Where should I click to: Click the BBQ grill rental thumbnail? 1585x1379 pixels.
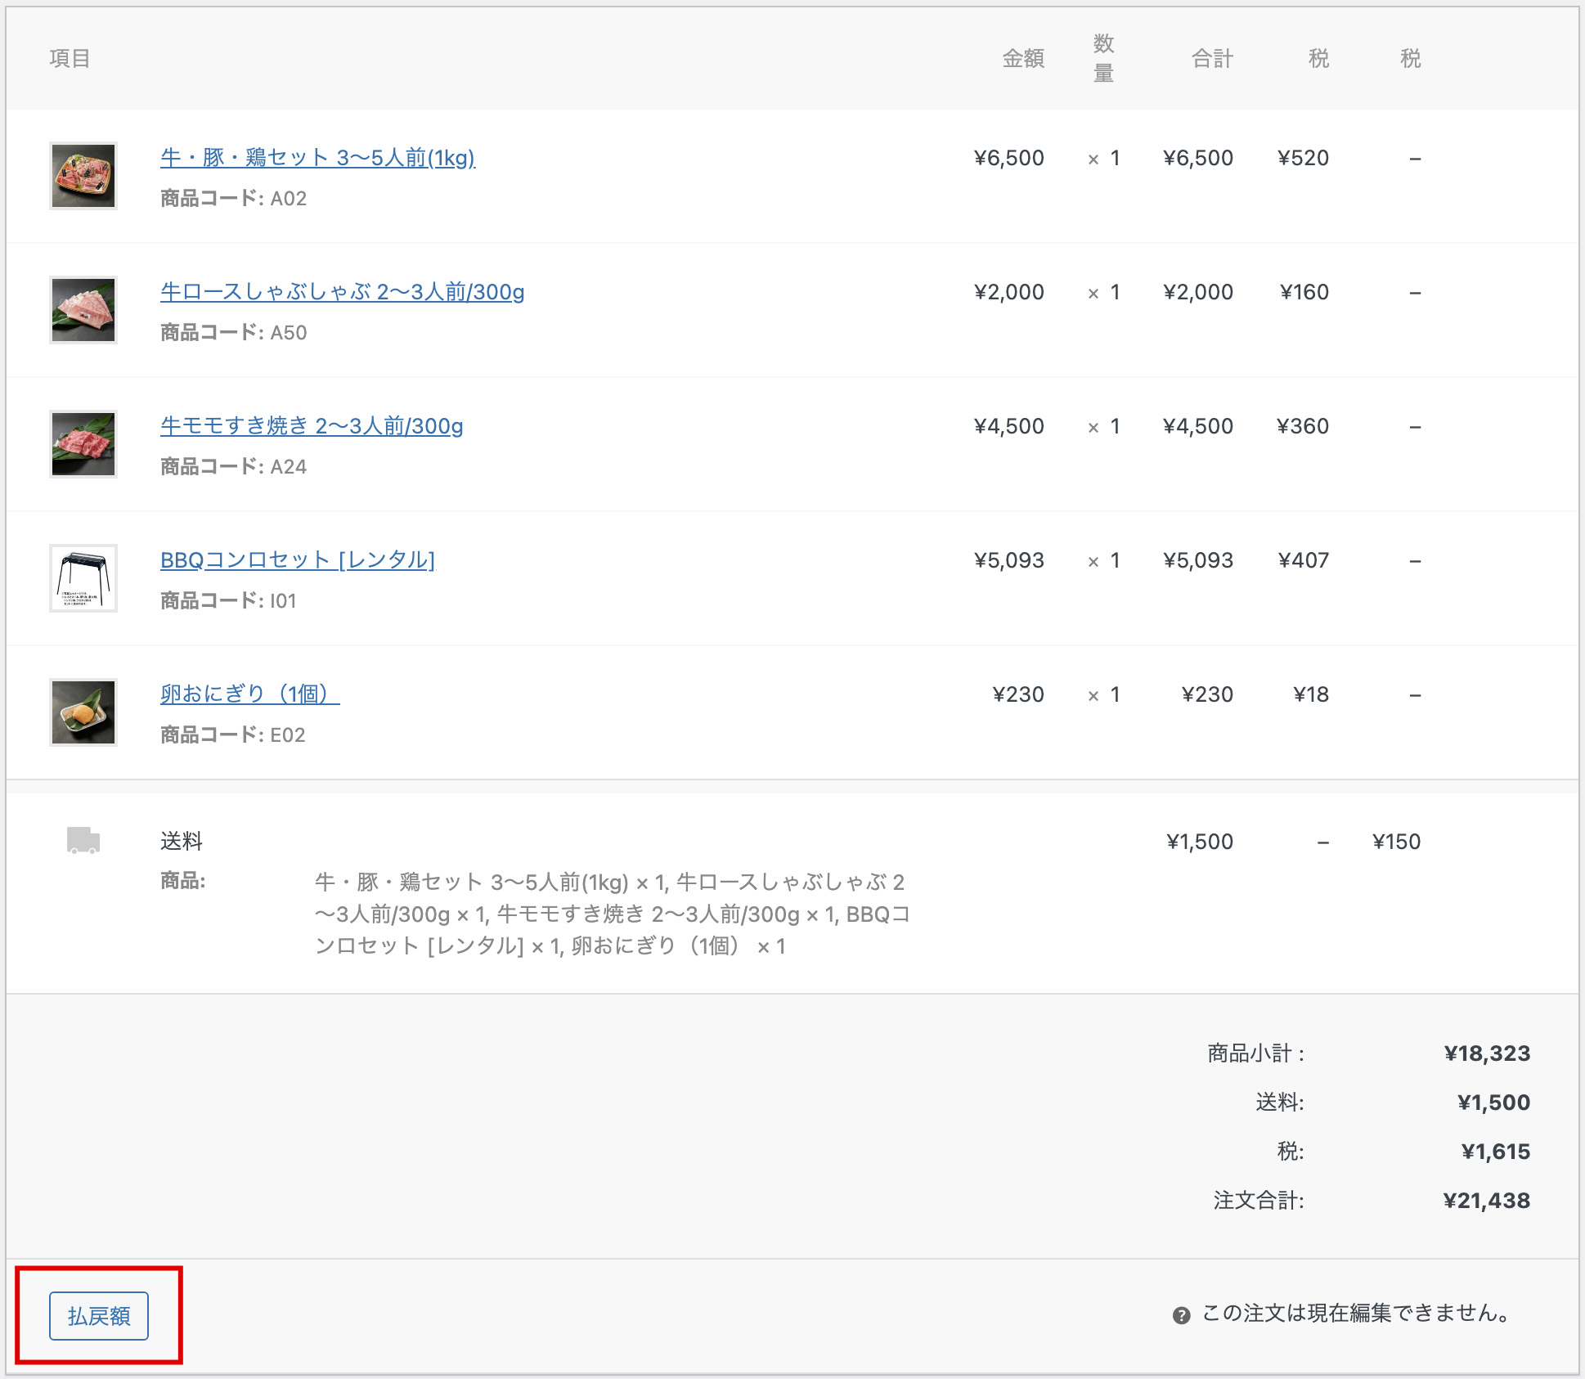click(83, 578)
